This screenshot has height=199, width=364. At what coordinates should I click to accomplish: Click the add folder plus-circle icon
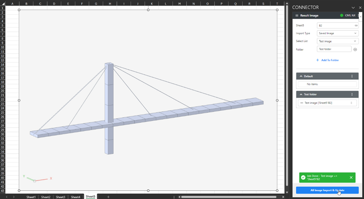tap(355, 49)
